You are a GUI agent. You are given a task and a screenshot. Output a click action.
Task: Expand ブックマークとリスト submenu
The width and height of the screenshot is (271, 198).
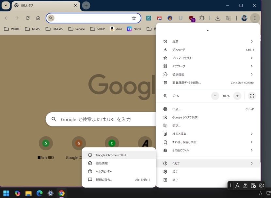click(x=208, y=58)
